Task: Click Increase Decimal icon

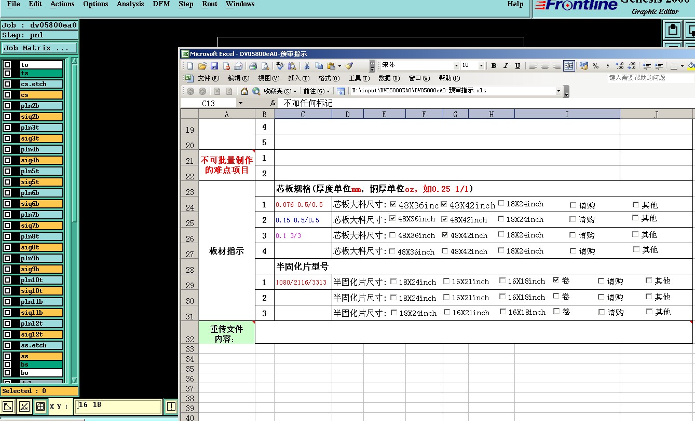Action: pos(620,66)
